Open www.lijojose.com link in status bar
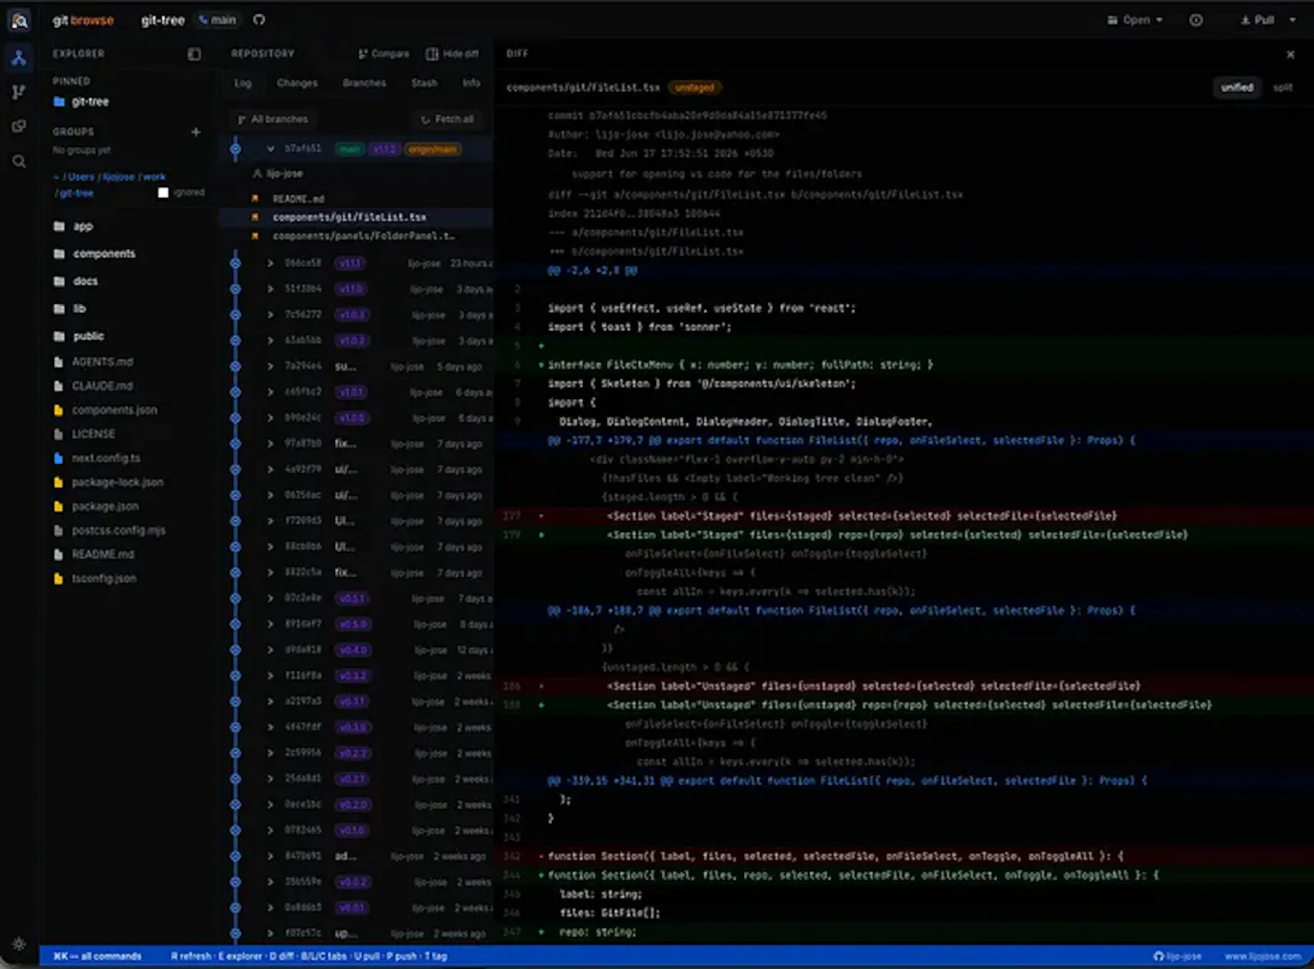 pyautogui.click(x=1262, y=956)
